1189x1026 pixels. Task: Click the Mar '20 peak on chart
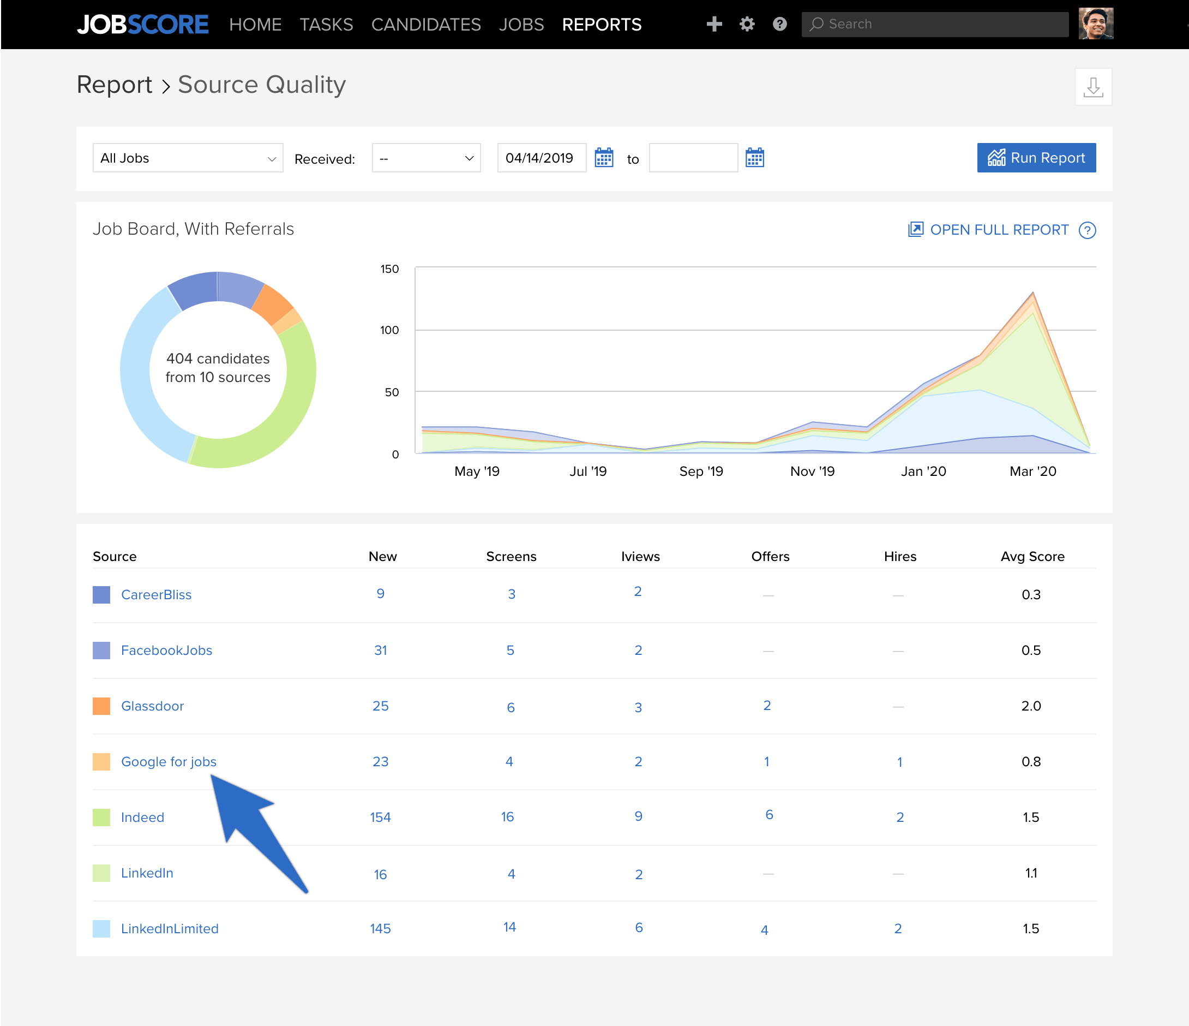[x=1033, y=294]
